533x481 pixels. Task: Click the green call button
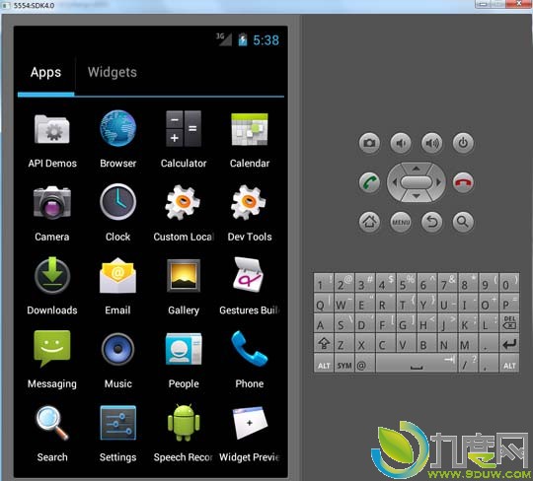pos(369,182)
